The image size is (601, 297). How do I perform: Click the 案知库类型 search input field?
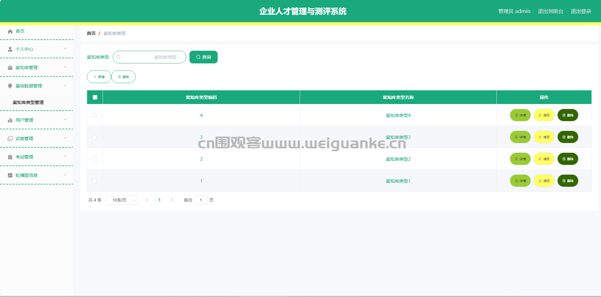pyautogui.click(x=150, y=57)
